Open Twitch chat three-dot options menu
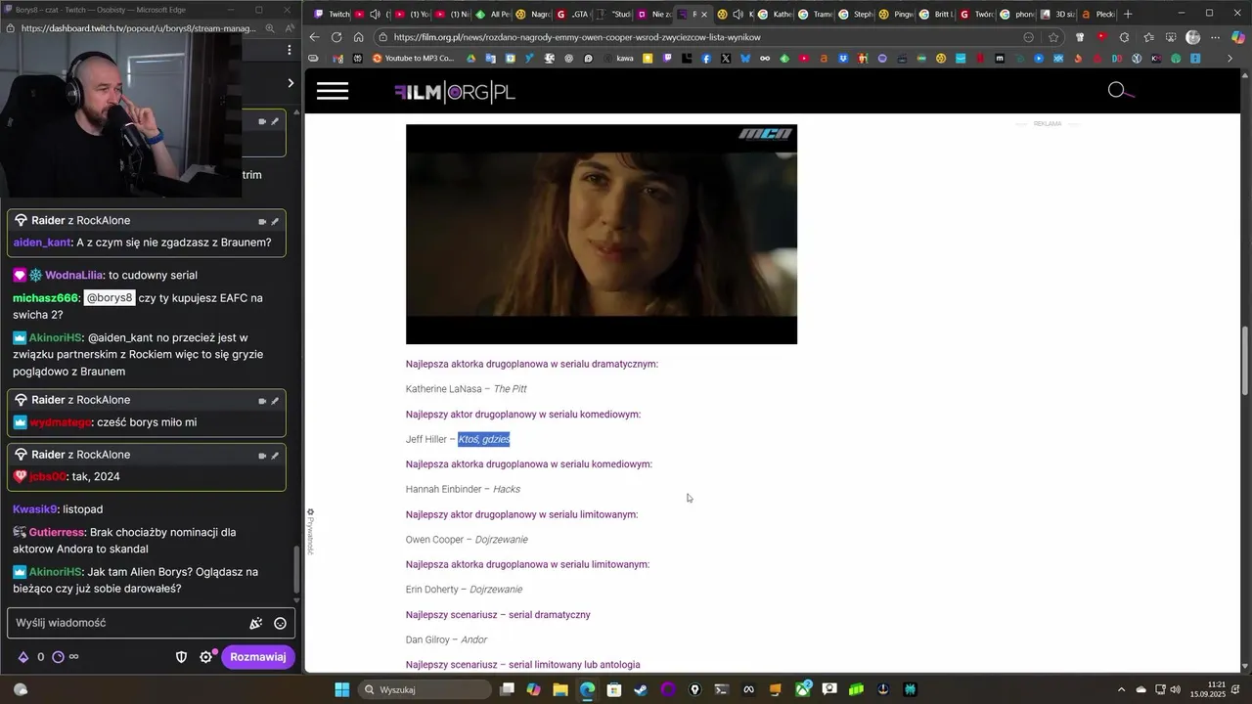The image size is (1252, 704). click(290, 49)
